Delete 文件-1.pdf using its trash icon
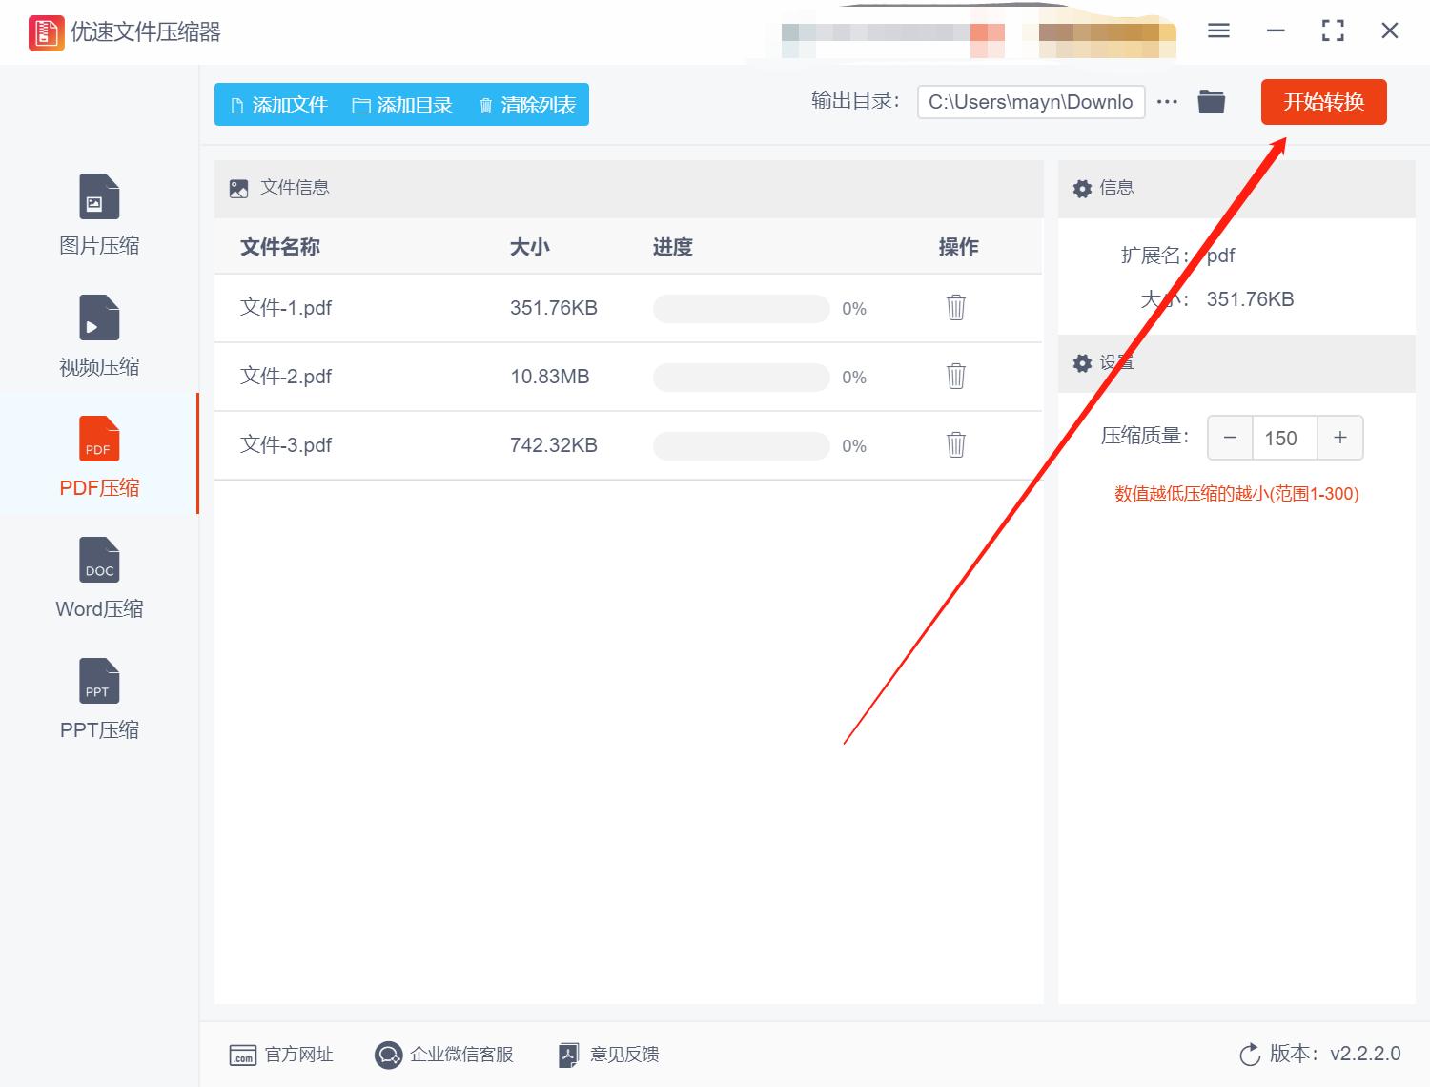 [955, 308]
